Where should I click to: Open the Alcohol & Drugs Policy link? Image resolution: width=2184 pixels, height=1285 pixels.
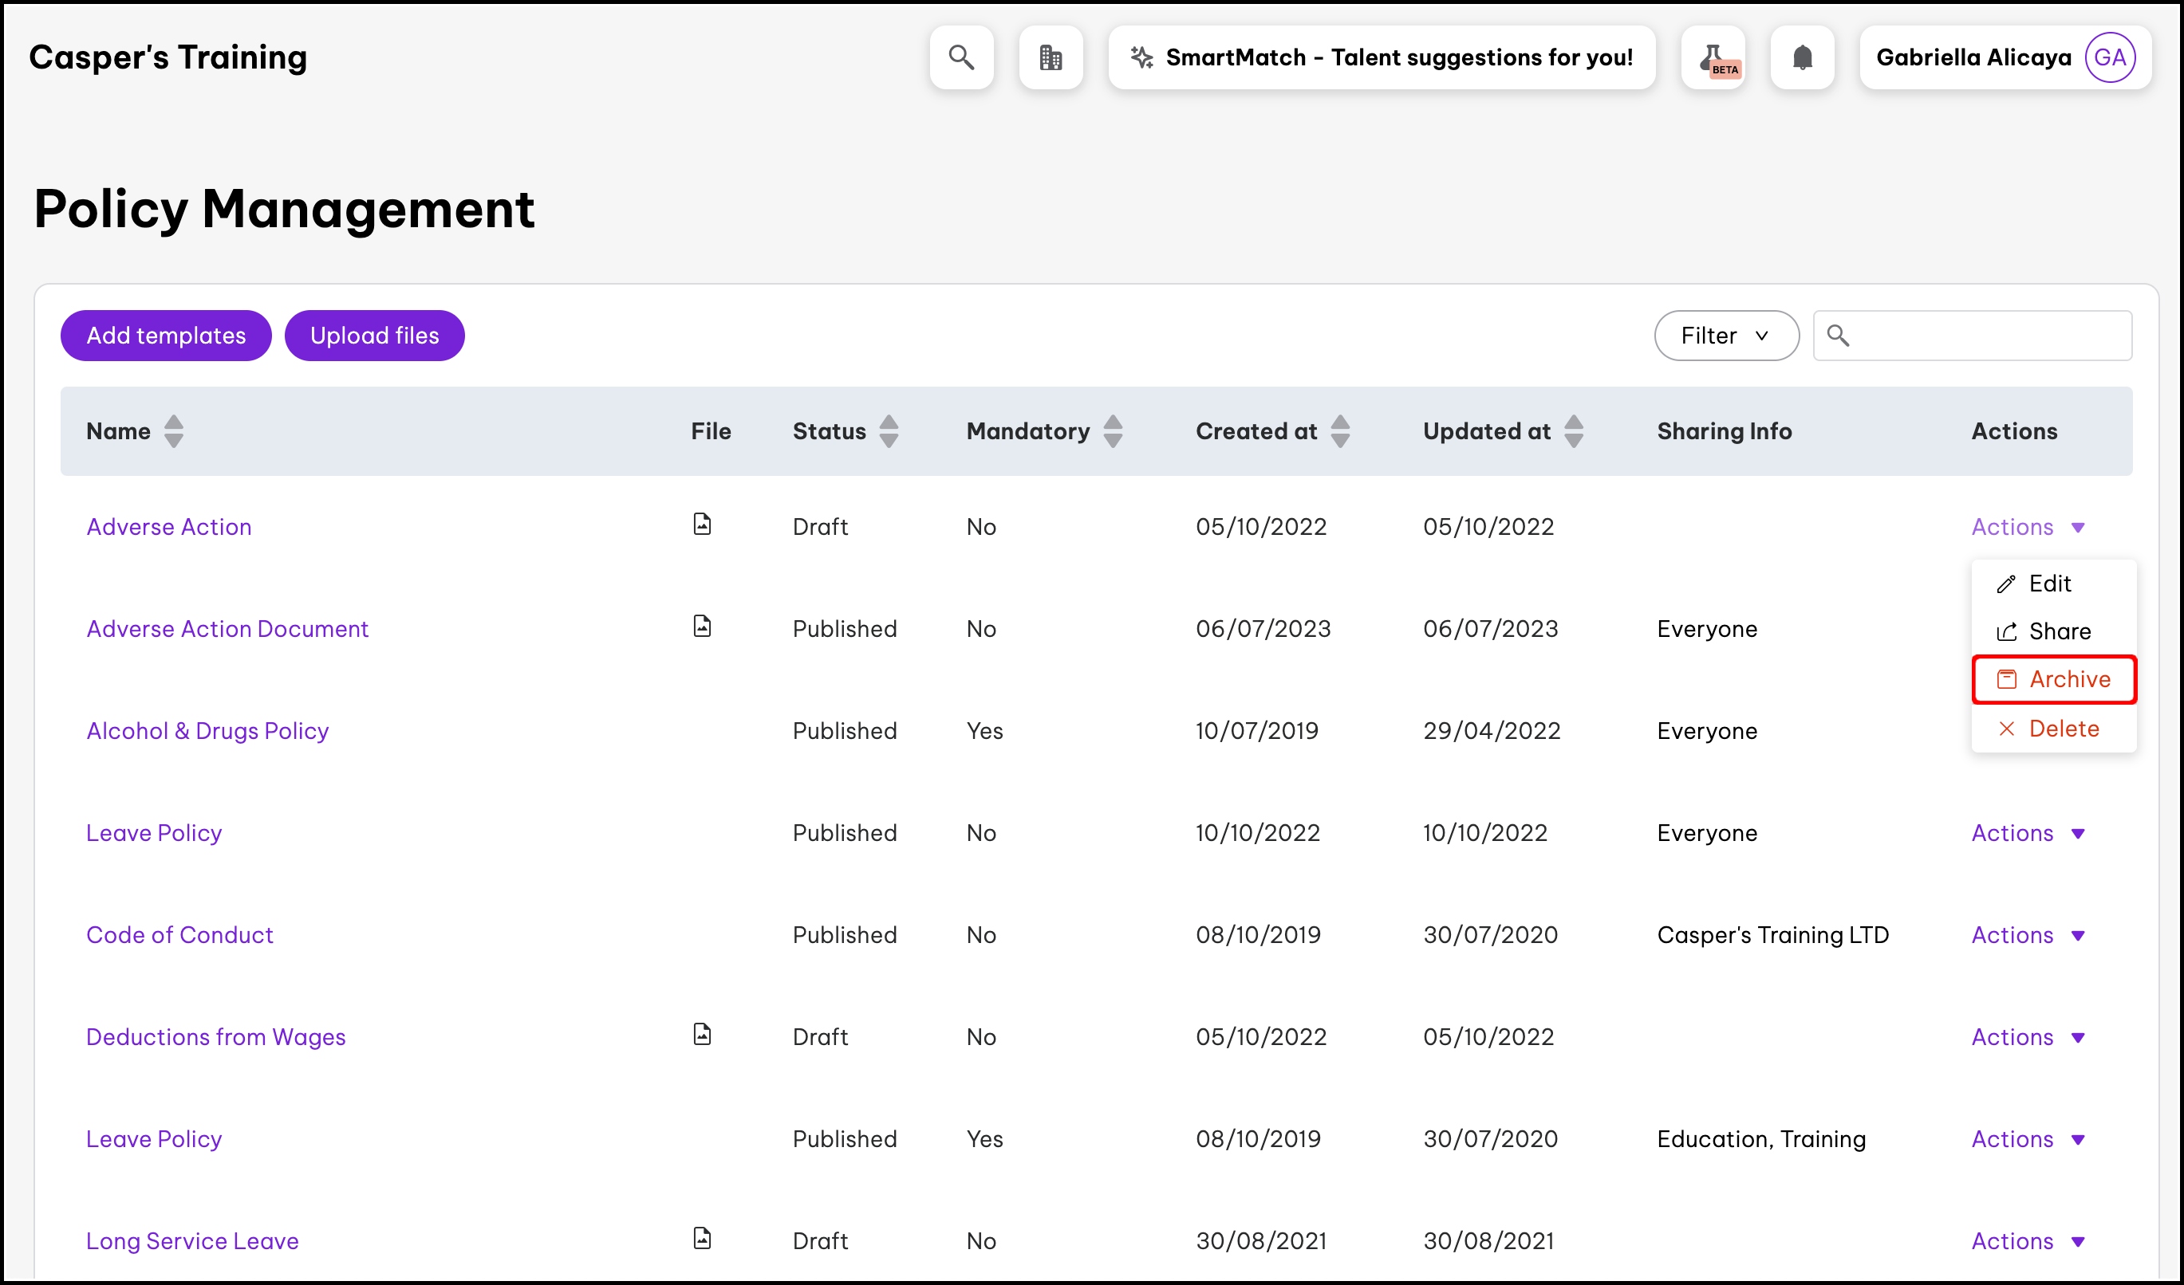pos(207,731)
